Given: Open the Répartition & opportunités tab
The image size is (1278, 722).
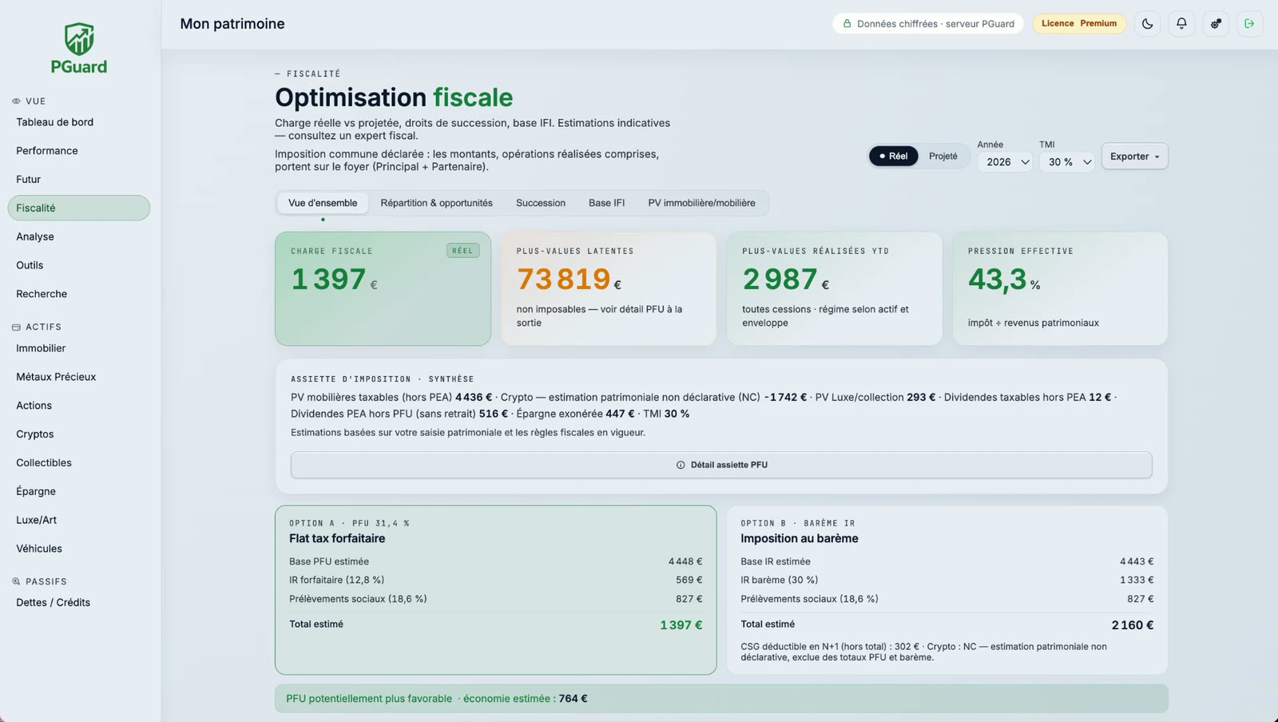Looking at the screenshot, I should point(436,203).
